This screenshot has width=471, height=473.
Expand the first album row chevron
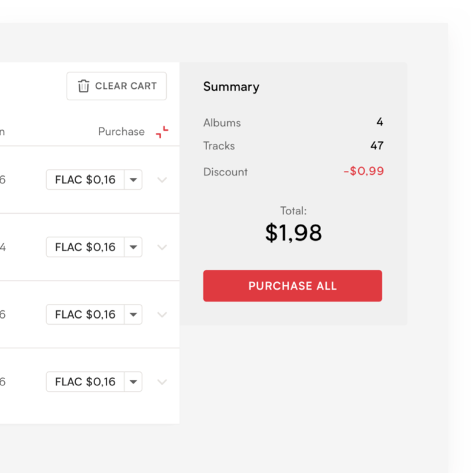[x=162, y=180]
